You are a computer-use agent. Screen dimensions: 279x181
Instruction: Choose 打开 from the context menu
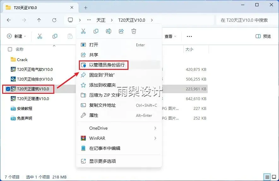click(x=119, y=45)
